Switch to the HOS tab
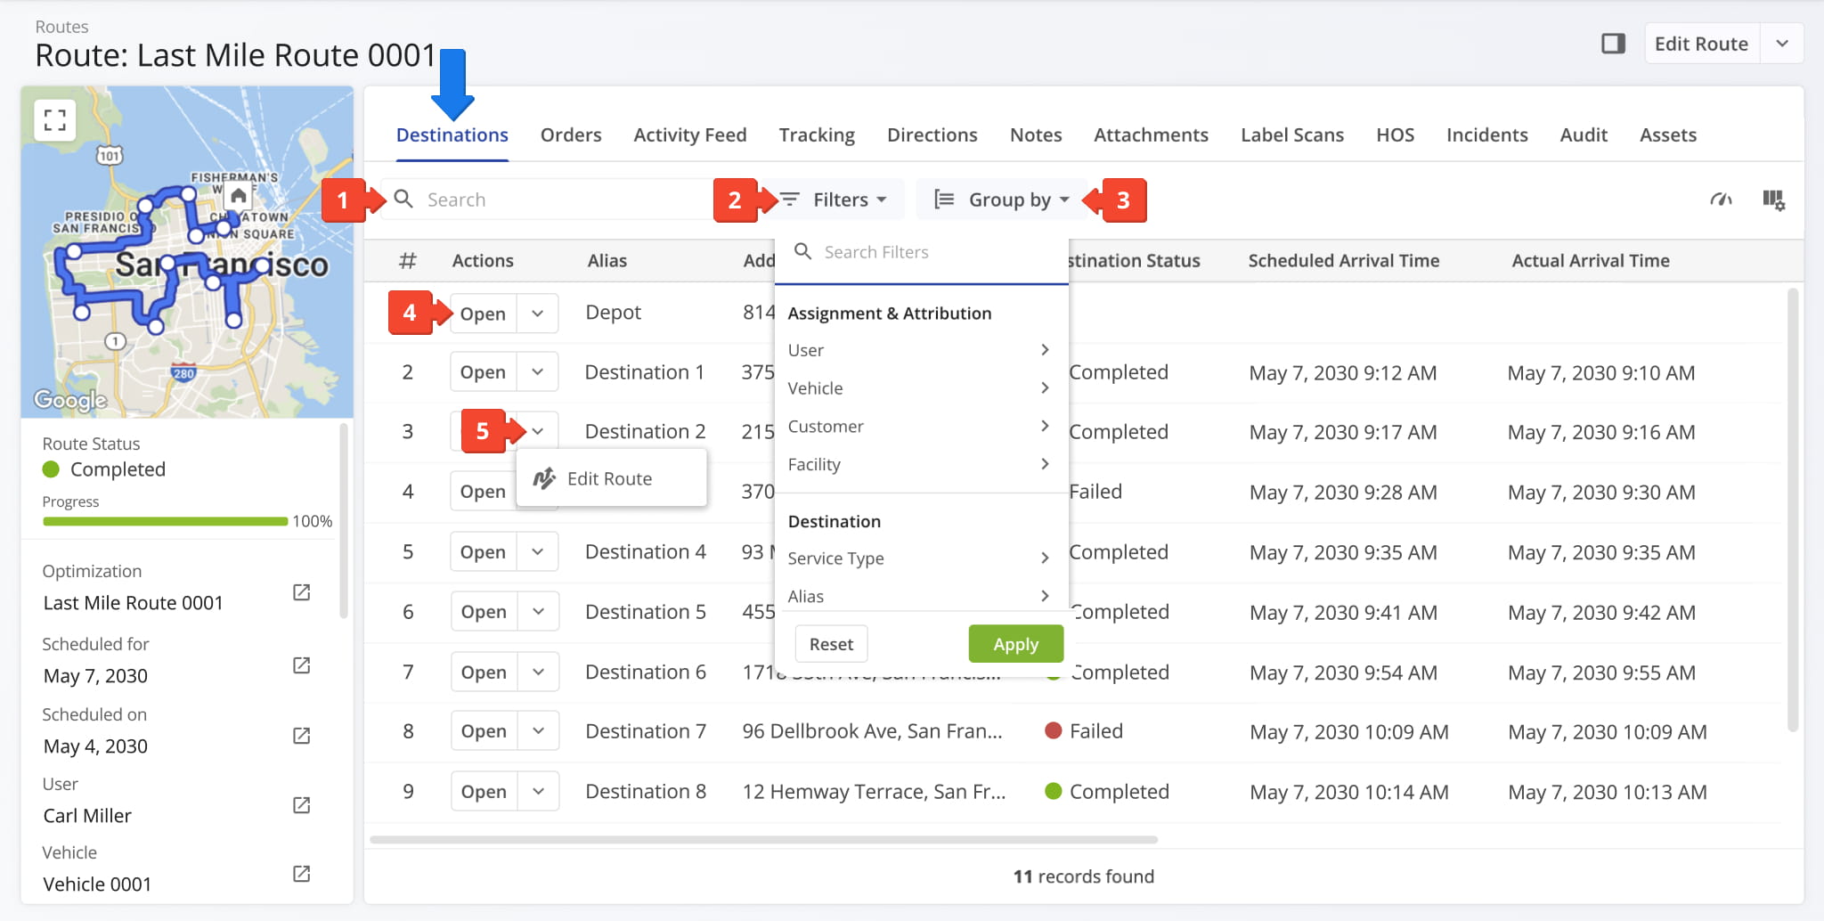1824x921 pixels. [1395, 135]
